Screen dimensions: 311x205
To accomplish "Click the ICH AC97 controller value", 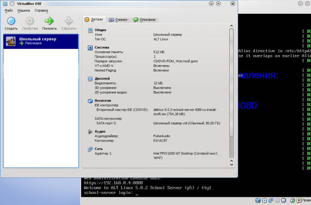I will pos(160,141).
